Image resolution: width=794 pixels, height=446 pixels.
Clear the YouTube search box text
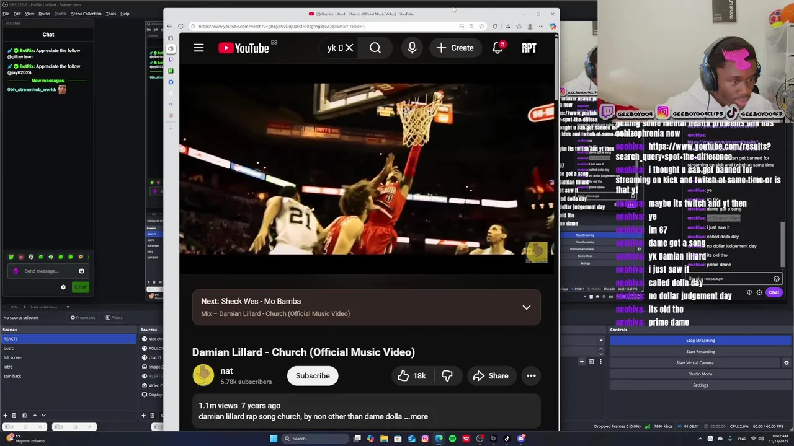click(x=349, y=48)
